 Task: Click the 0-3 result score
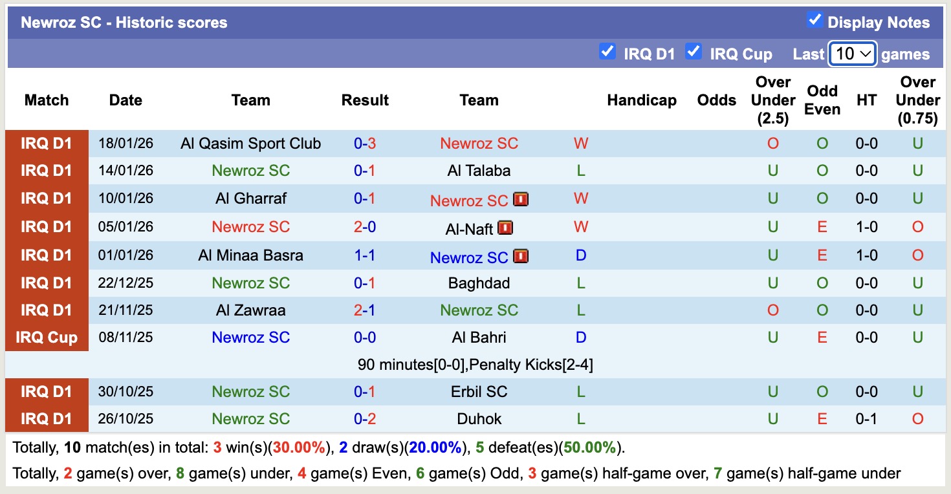(x=365, y=144)
